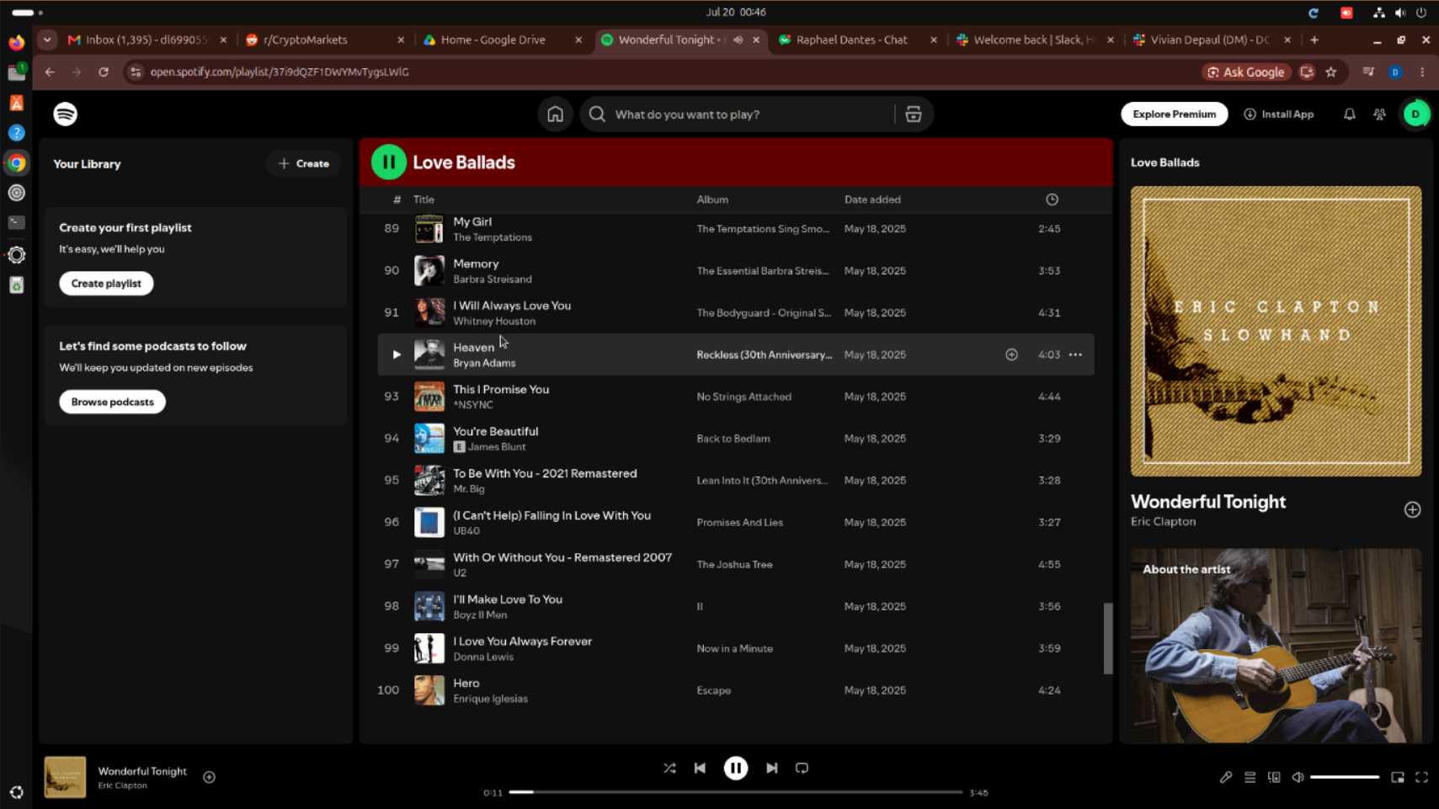
Task: Show applications grid in the dock
Action: click(x=16, y=792)
